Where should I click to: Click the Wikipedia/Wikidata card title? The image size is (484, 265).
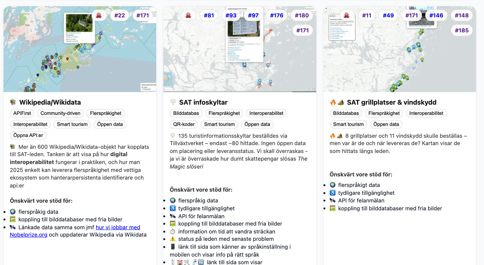coord(50,102)
